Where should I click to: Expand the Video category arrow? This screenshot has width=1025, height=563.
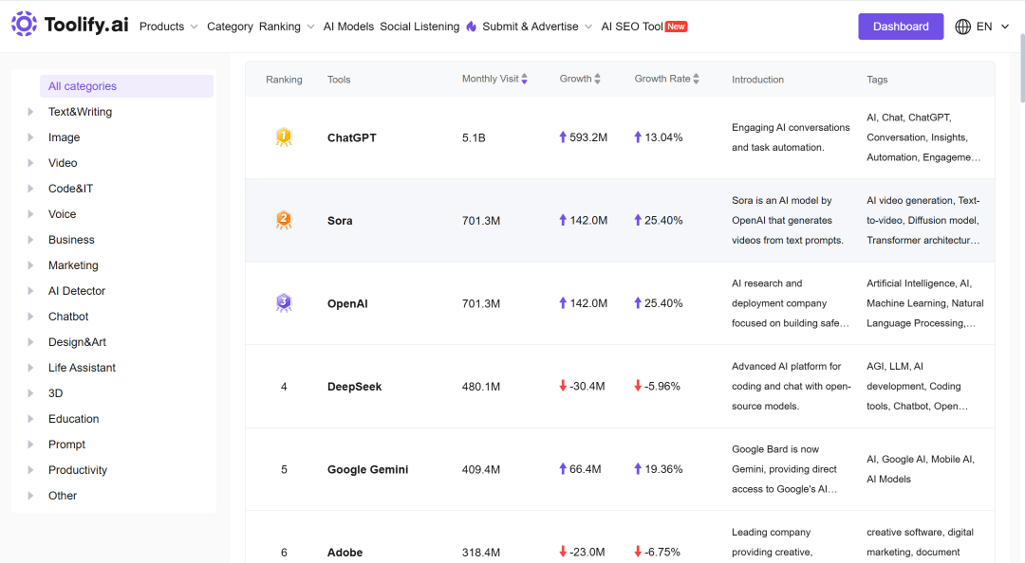tap(30, 163)
